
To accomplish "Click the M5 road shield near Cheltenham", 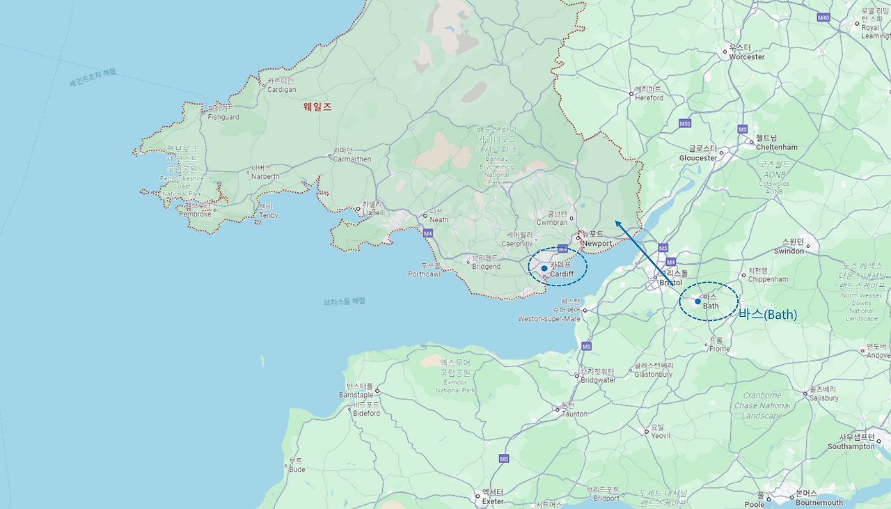I will pos(743,129).
